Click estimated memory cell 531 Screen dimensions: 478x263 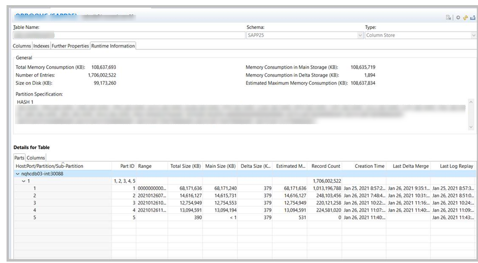302,218
